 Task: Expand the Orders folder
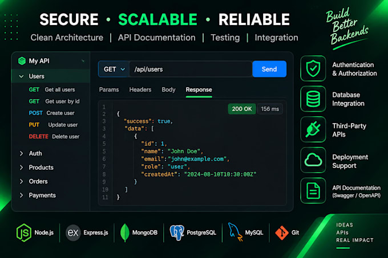[x=34, y=181]
